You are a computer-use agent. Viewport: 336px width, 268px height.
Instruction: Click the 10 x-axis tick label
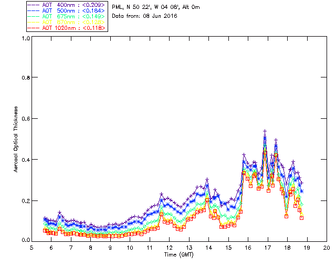[x=130, y=248]
